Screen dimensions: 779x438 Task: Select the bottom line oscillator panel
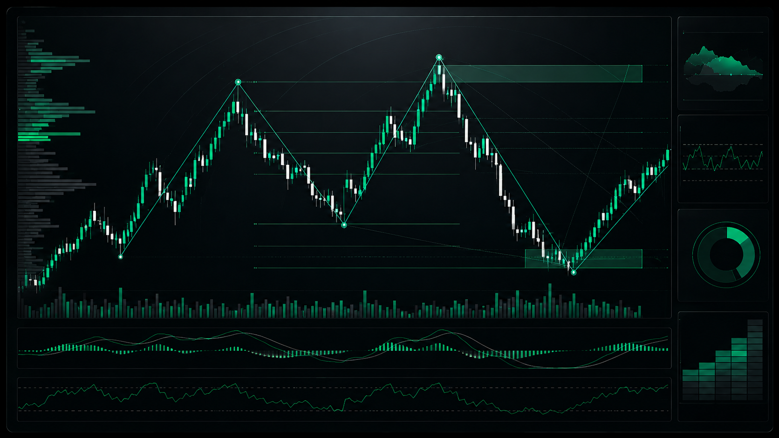(344, 399)
